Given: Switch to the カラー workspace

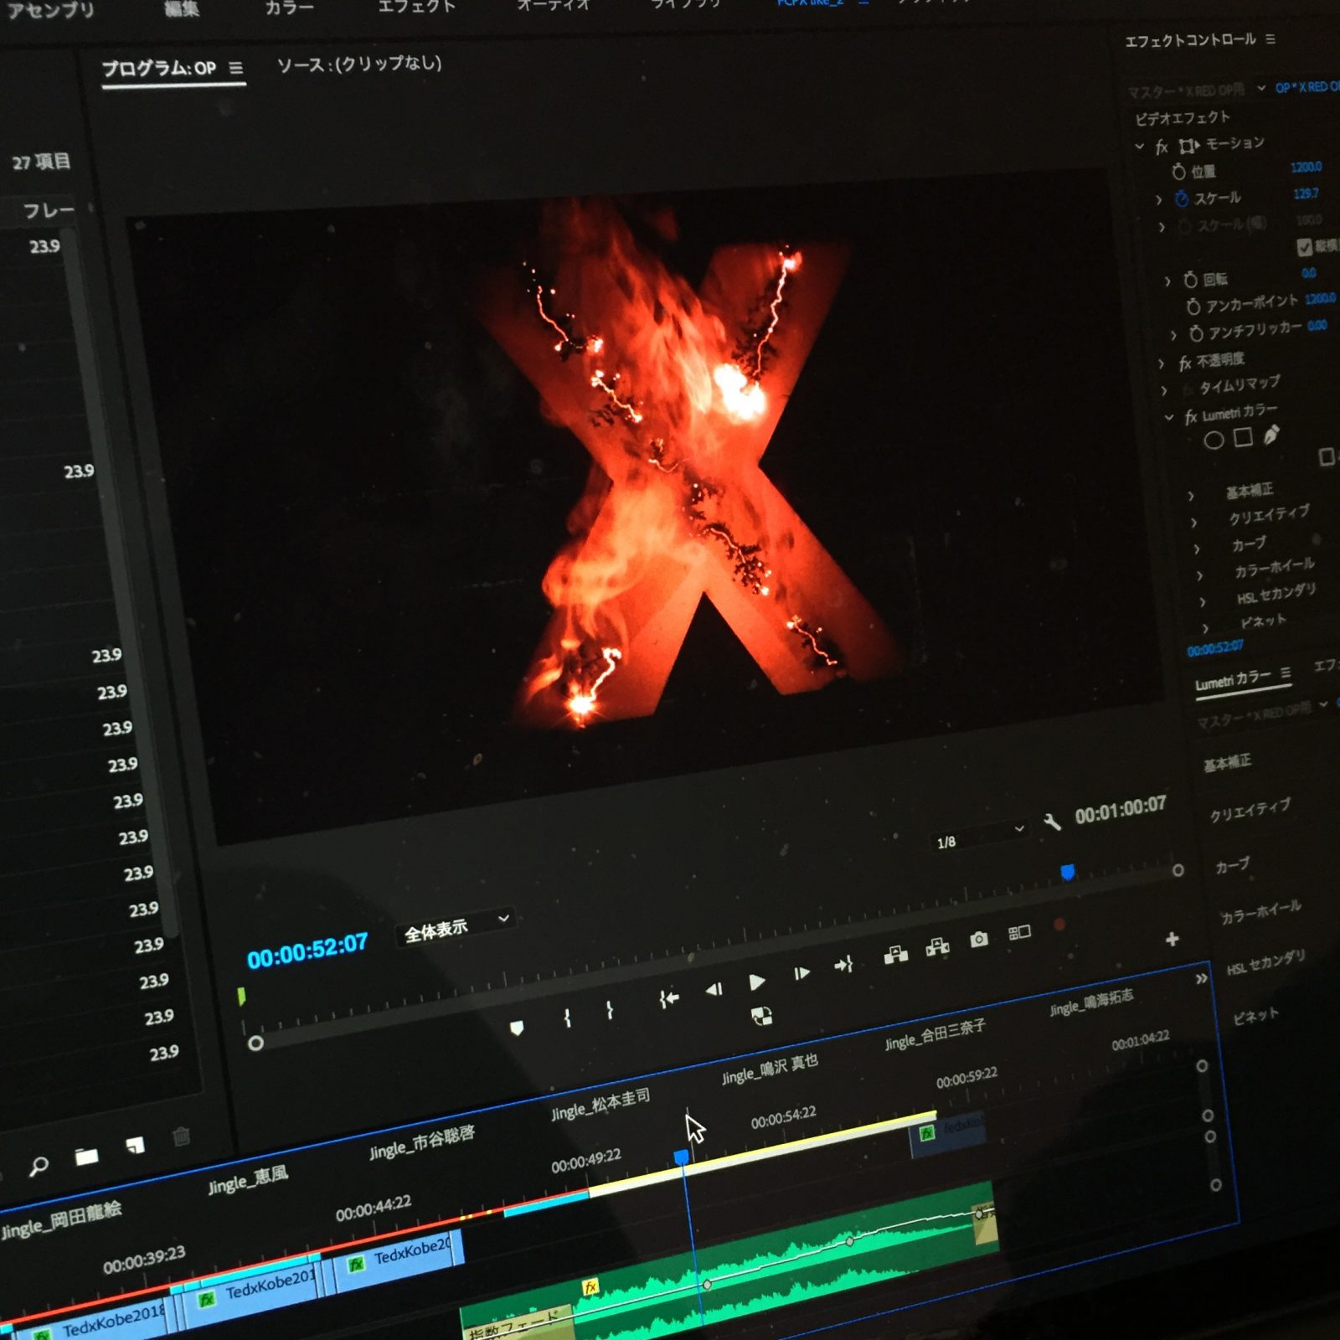Looking at the screenshot, I should 289,8.
